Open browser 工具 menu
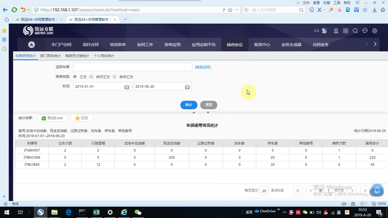Viewport: 388px width, 218px height. 337,3
